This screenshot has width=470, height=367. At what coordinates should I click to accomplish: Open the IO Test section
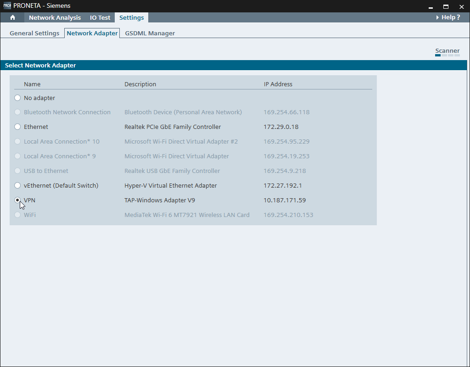100,17
